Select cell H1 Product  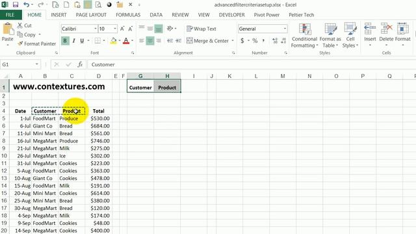pos(167,86)
